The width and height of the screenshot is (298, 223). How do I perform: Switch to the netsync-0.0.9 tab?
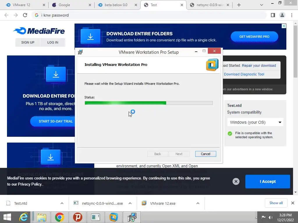pyautogui.click(x=209, y=5)
